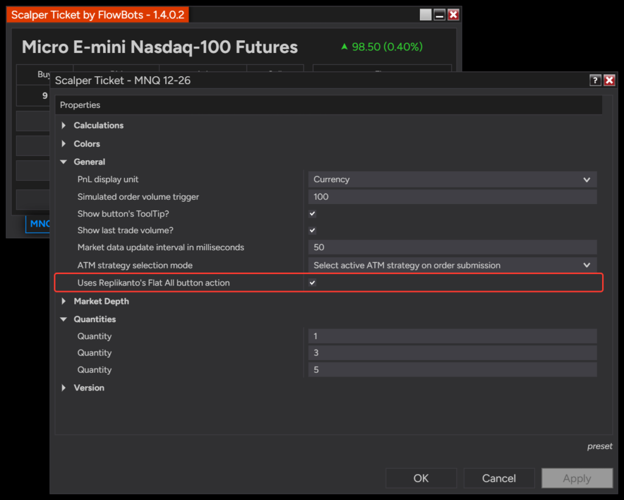The width and height of the screenshot is (624, 500).
Task: Click the PnL display unit label
Action: point(108,180)
